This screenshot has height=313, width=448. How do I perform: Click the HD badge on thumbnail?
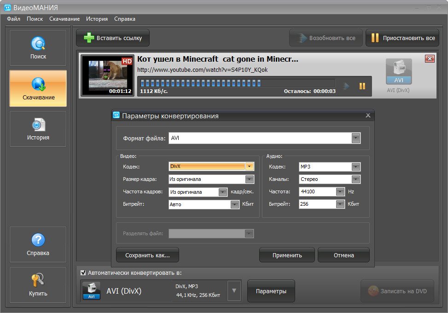click(x=127, y=61)
